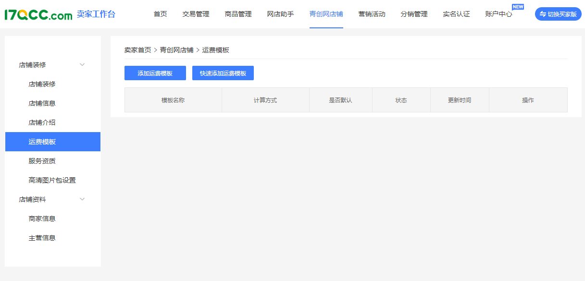Viewport: 585px width, 281px height.
Task: Select 营销活动 in the top navigation
Action: (372, 14)
